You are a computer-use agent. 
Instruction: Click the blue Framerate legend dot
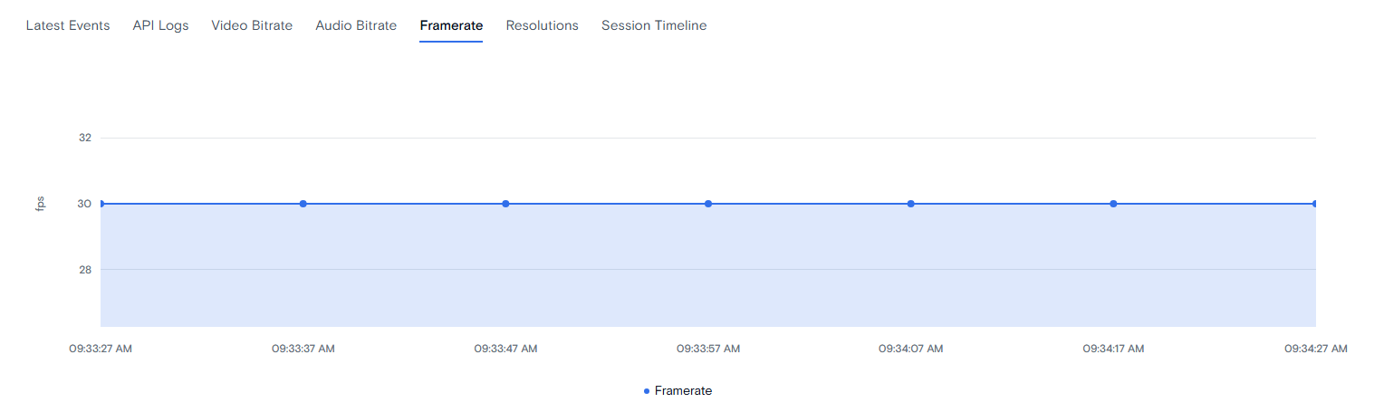coord(647,391)
